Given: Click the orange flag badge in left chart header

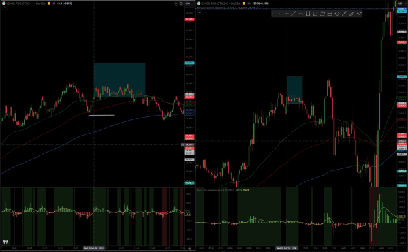Looking at the screenshot, I should (49, 3).
